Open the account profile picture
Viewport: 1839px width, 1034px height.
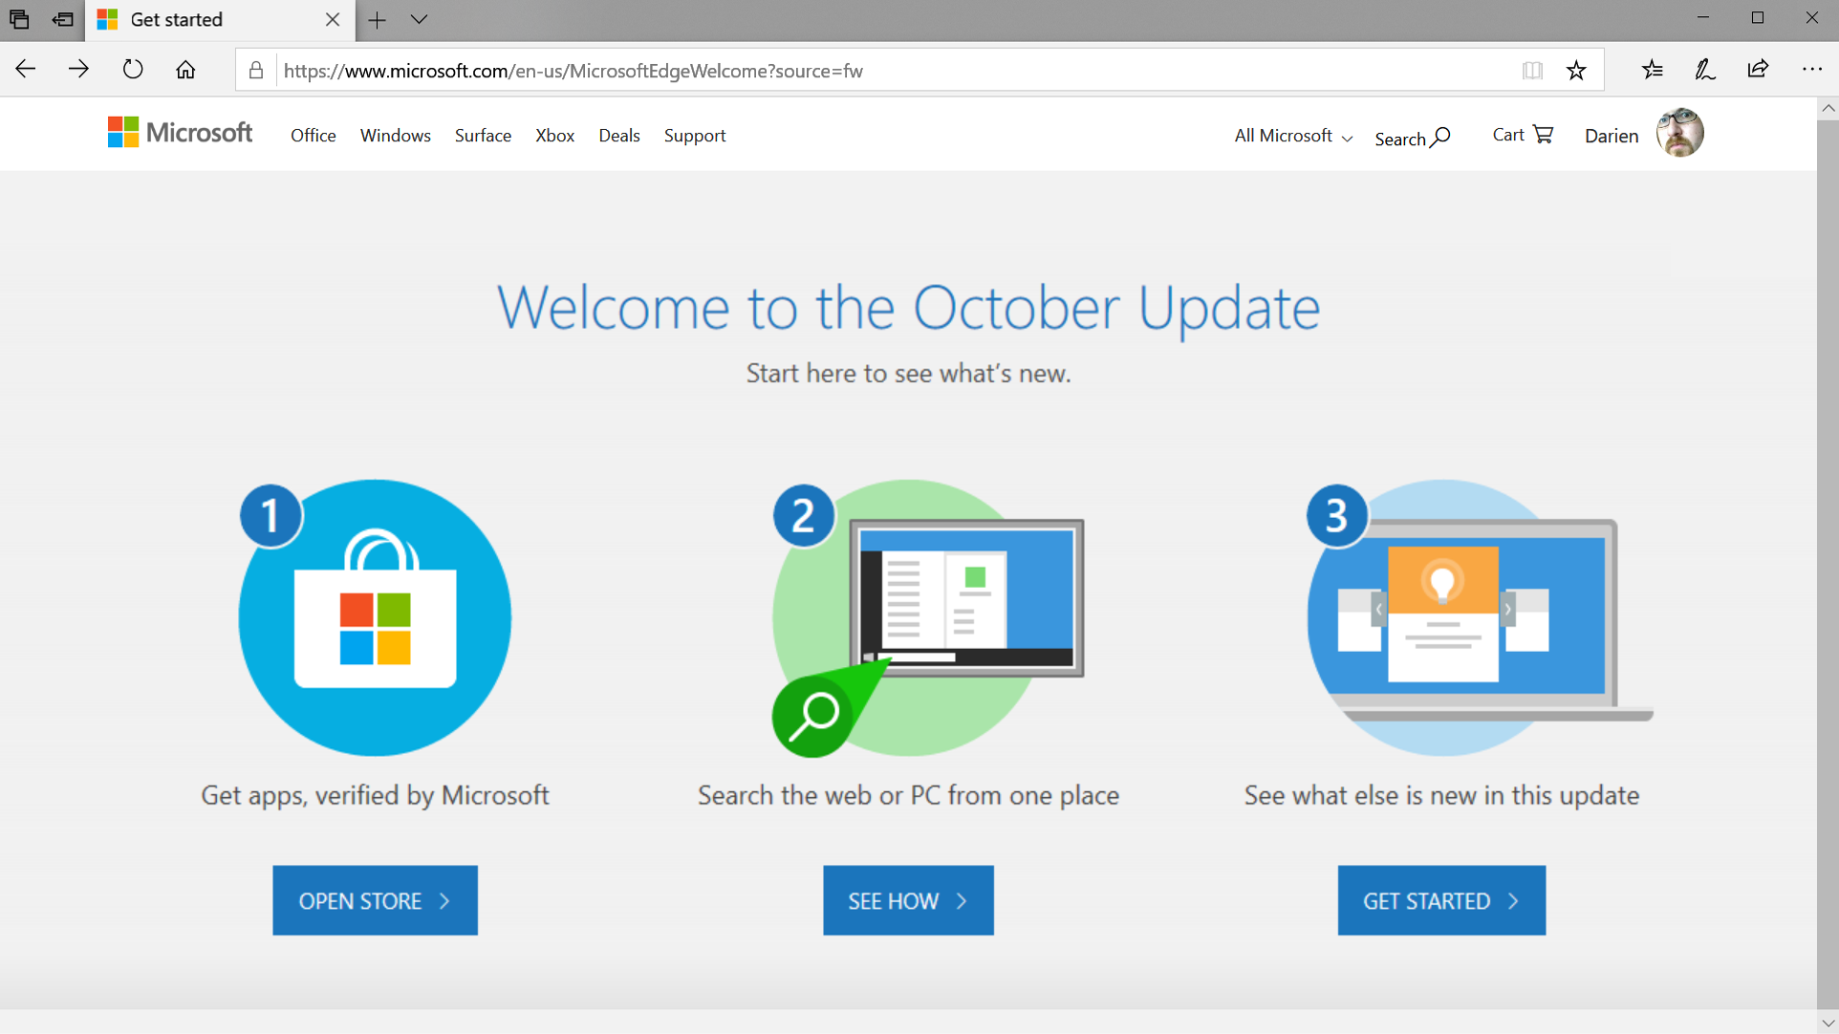pyautogui.click(x=1679, y=133)
